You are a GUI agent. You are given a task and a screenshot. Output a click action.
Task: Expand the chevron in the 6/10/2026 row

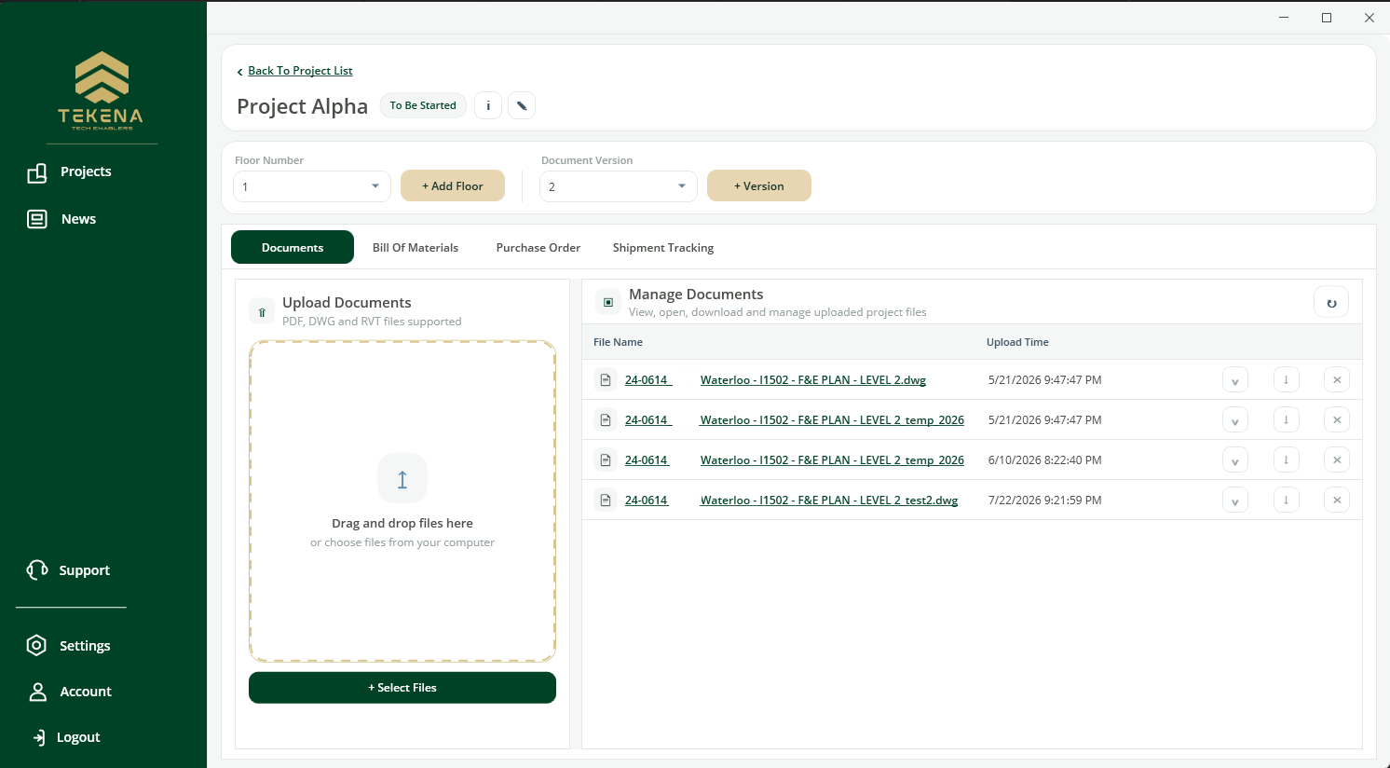1235,460
